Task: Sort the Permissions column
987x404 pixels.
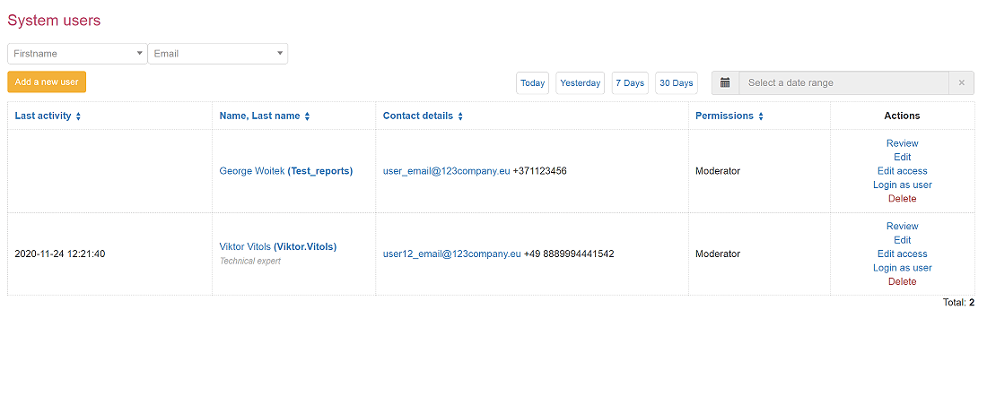Action: click(x=761, y=116)
